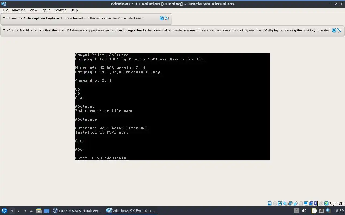Screen dimensions: 345x215
Task: Open the volume control tray icon
Action: click(x=304, y=211)
